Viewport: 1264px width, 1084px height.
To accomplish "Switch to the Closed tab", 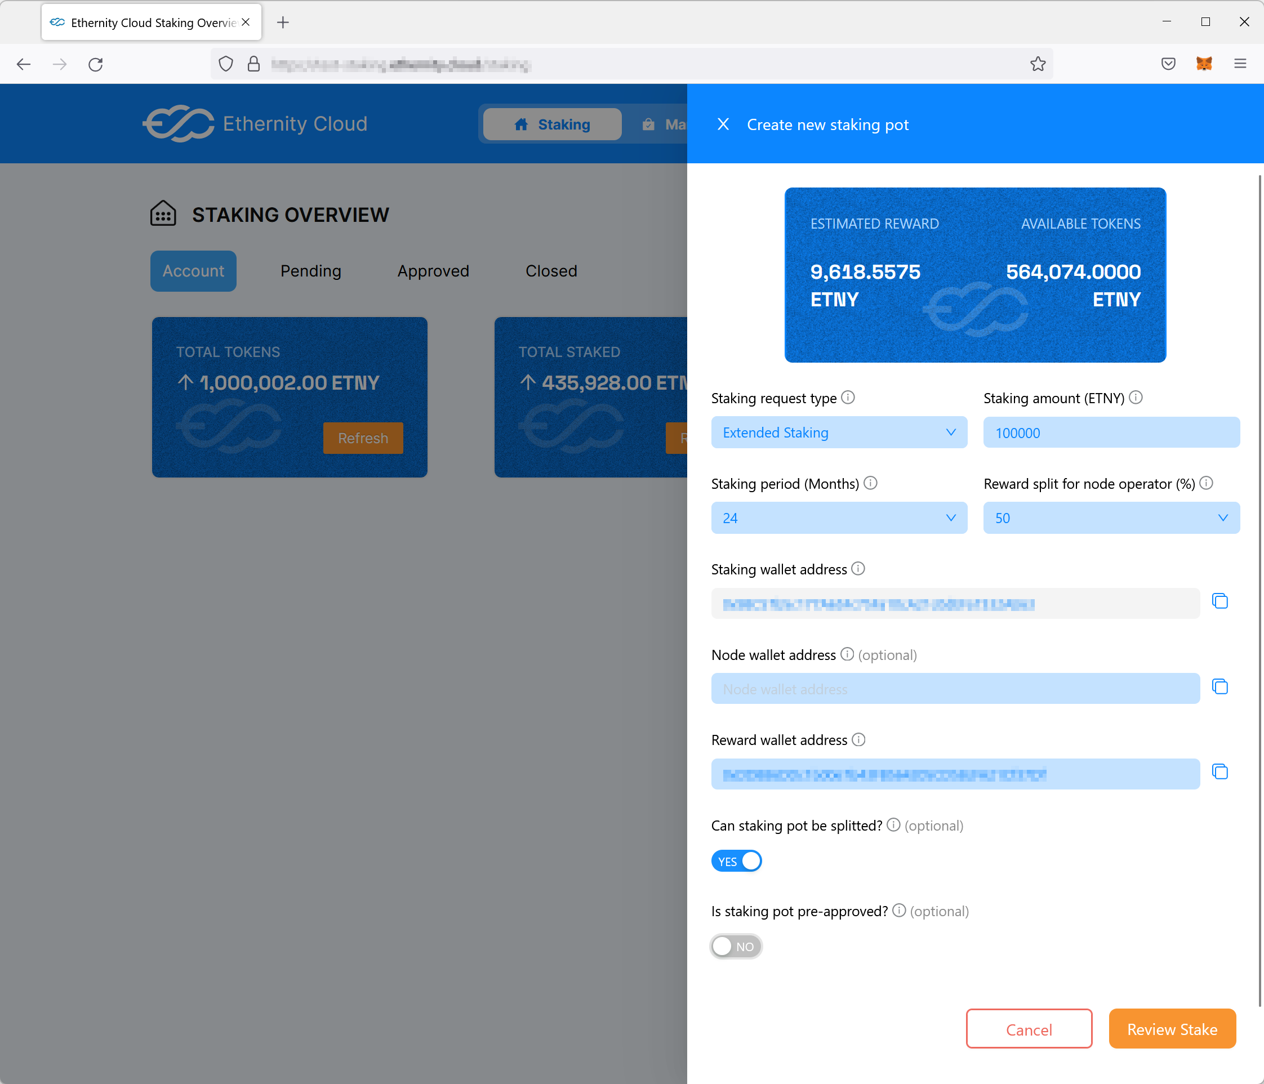I will (x=551, y=271).
